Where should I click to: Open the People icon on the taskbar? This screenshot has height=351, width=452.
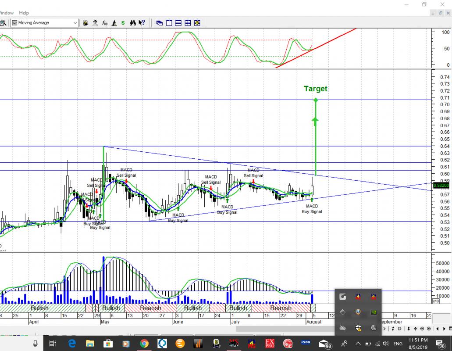pos(344,344)
